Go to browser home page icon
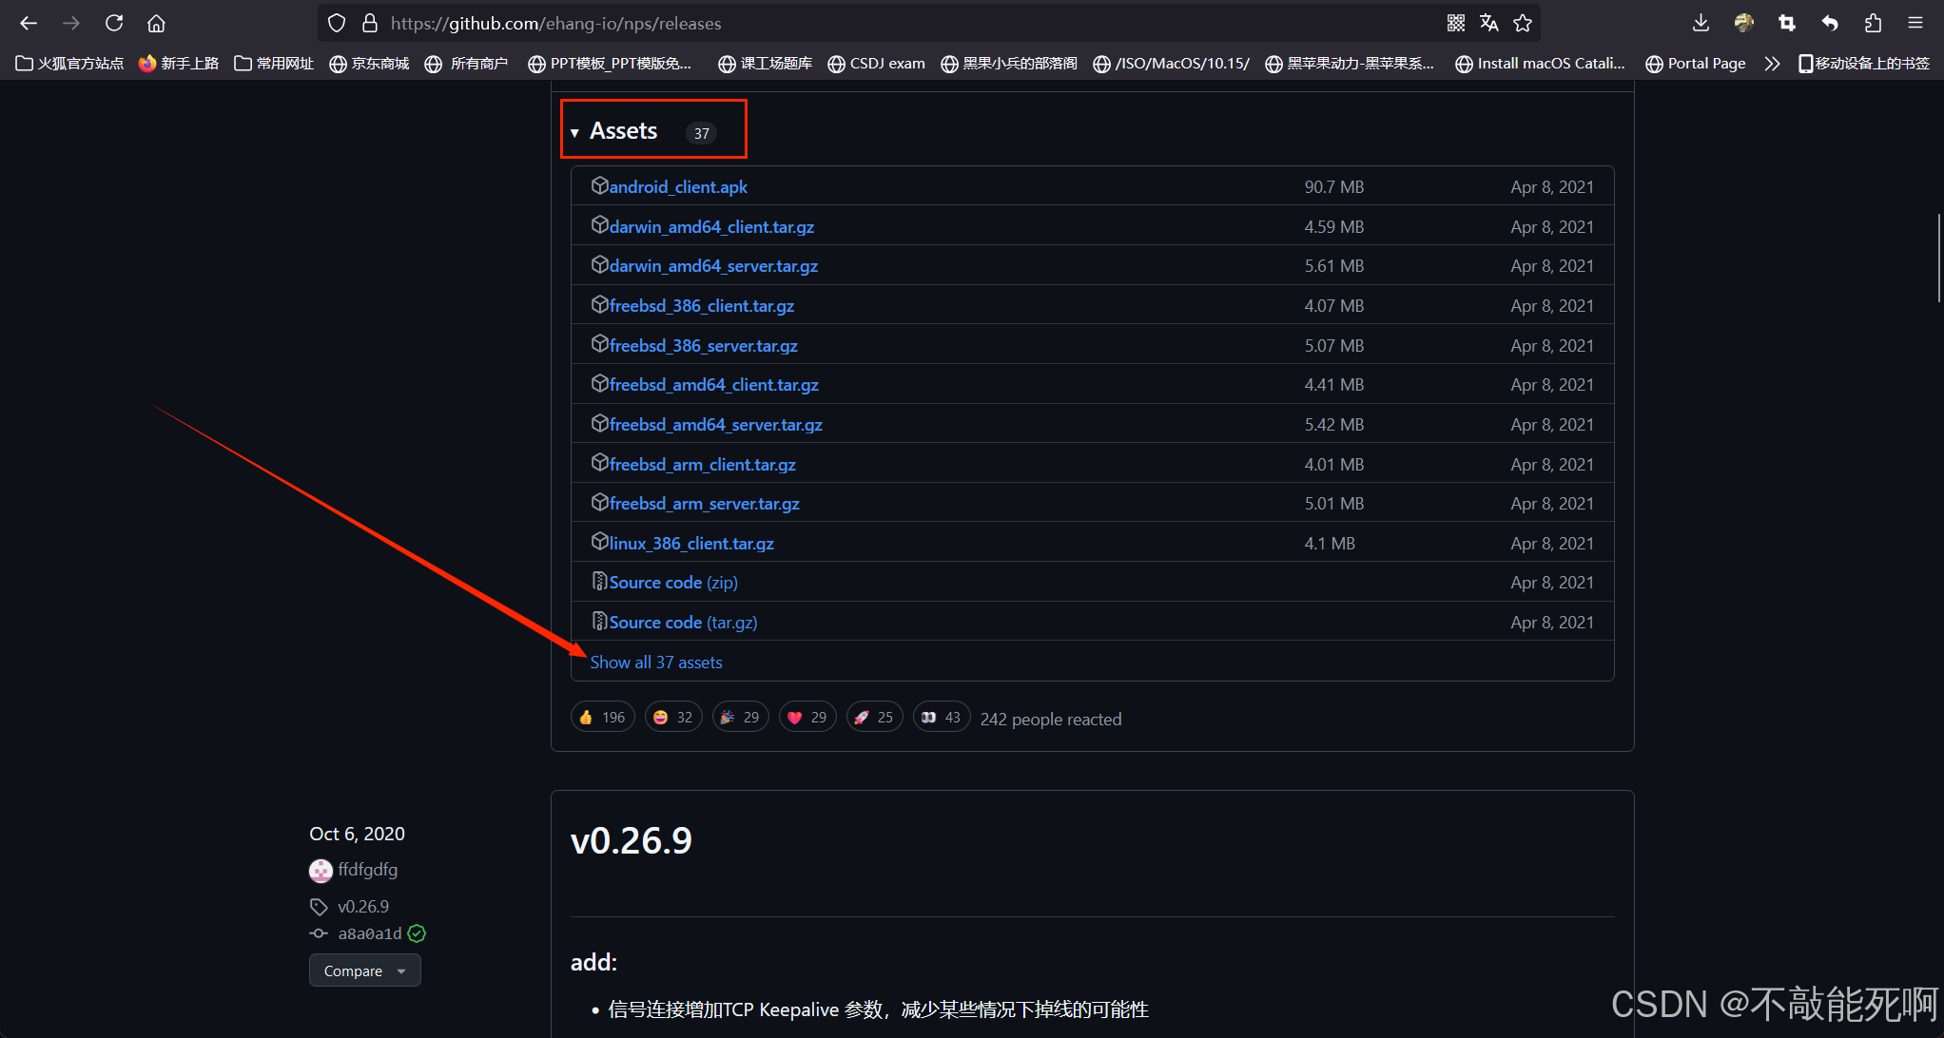 [x=157, y=23]
